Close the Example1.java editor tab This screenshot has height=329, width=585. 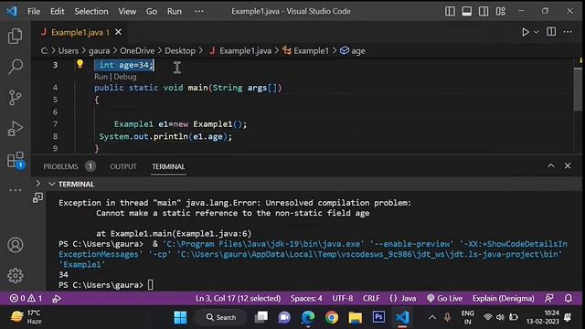tap(118, 32)
